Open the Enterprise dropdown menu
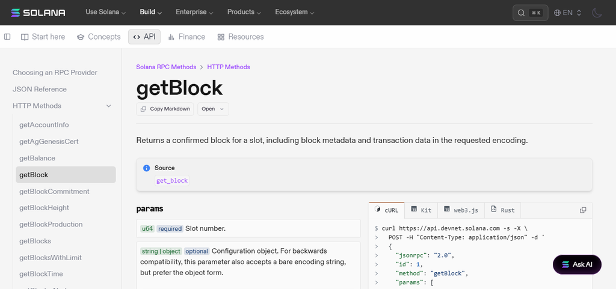This screenshot has height=289, width=616. click(194, 12)
